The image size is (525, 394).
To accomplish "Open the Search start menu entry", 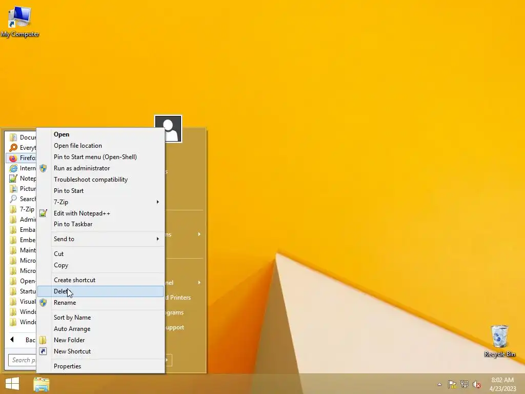I will (x=22, y=199).
